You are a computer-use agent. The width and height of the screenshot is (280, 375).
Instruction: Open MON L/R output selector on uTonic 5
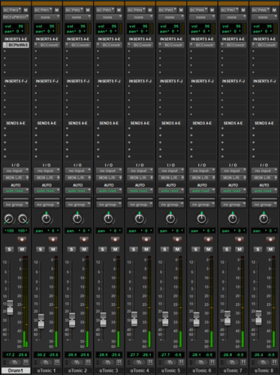click(169, 178)
